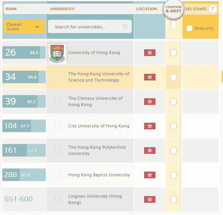
Task: Click placeholder shield logo for City University
Action: 58,126
